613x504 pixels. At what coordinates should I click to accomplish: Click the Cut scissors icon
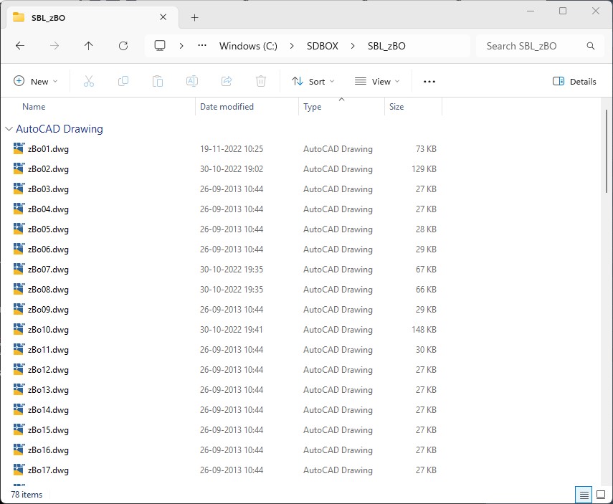[89, 81]
